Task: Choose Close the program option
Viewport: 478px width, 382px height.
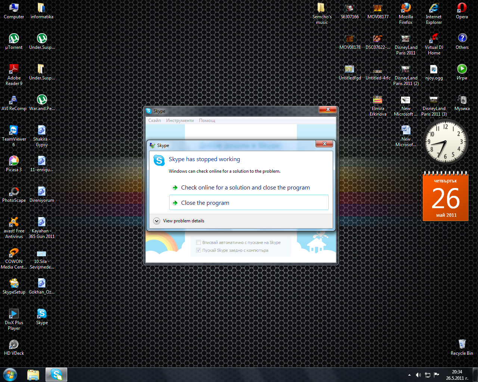Action: click(x=249, y=203)
